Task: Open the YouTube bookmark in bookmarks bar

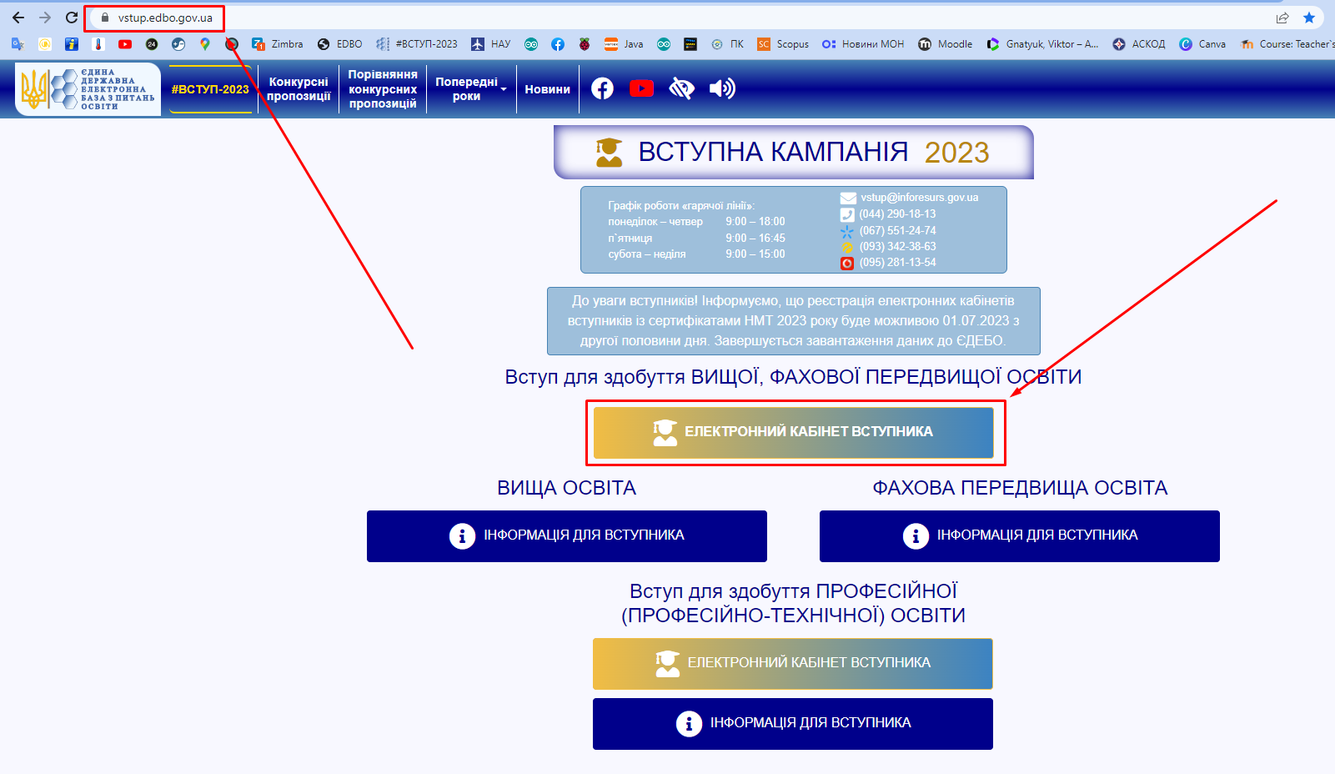Action: click(125, 44)
